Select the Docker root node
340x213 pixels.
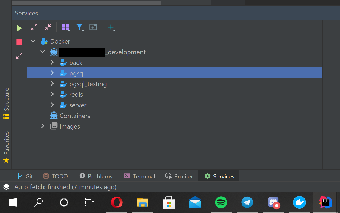coord(60,41)
